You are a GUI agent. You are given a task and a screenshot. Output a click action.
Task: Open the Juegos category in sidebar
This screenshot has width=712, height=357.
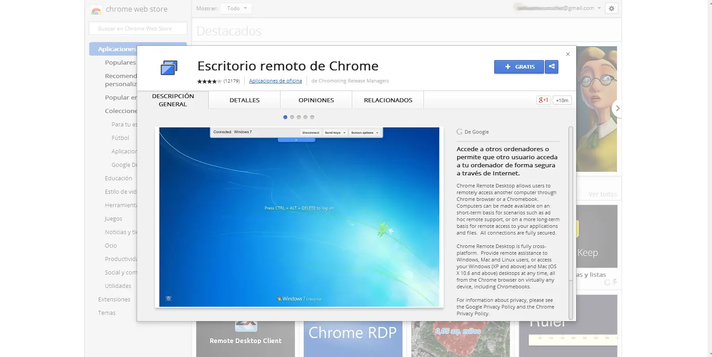click(113, 218)
